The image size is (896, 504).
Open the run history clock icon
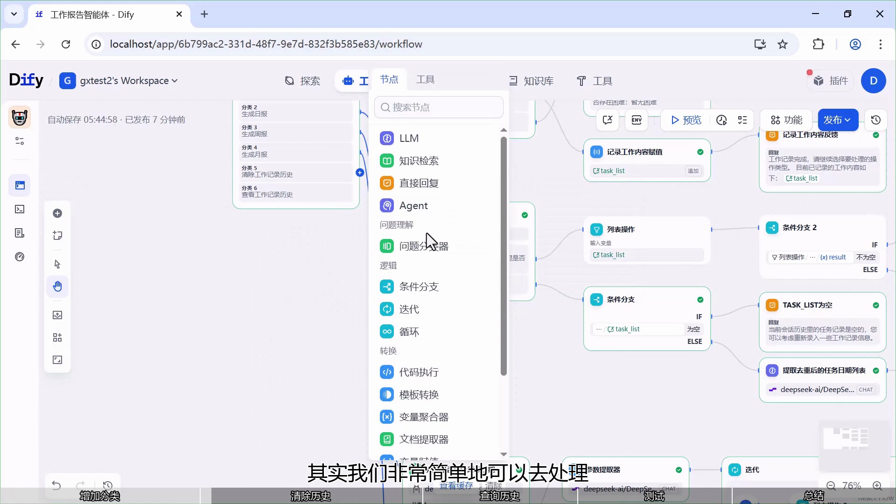click(721, 120)
